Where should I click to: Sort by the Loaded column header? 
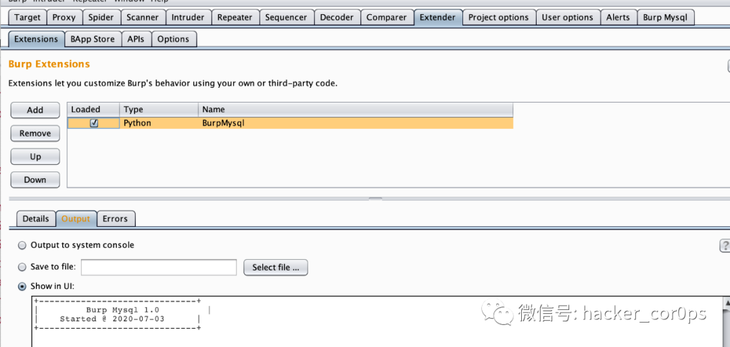click(x=93, y=110)
